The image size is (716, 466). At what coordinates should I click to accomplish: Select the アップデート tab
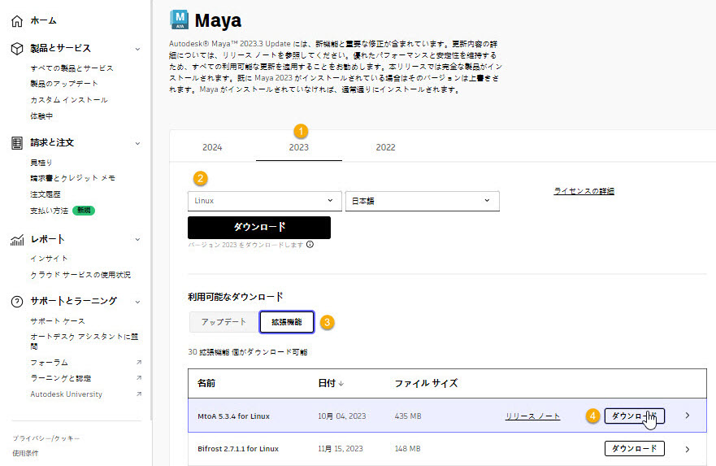(x=223, y=322)
